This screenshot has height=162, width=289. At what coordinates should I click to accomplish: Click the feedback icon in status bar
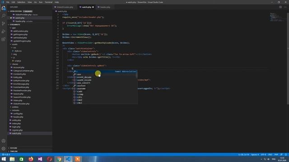(281, 155)
